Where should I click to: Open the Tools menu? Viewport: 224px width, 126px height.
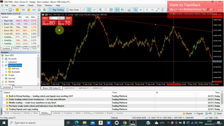[39, 6]
